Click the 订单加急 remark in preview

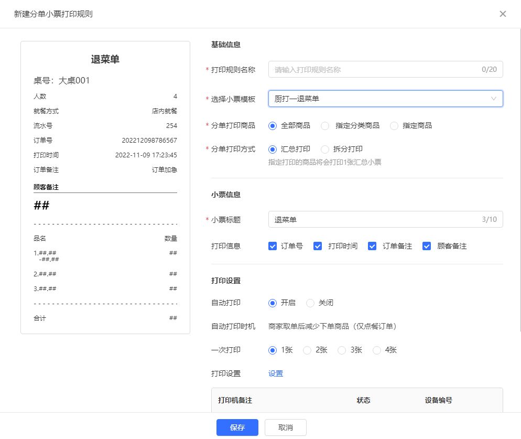165,169
